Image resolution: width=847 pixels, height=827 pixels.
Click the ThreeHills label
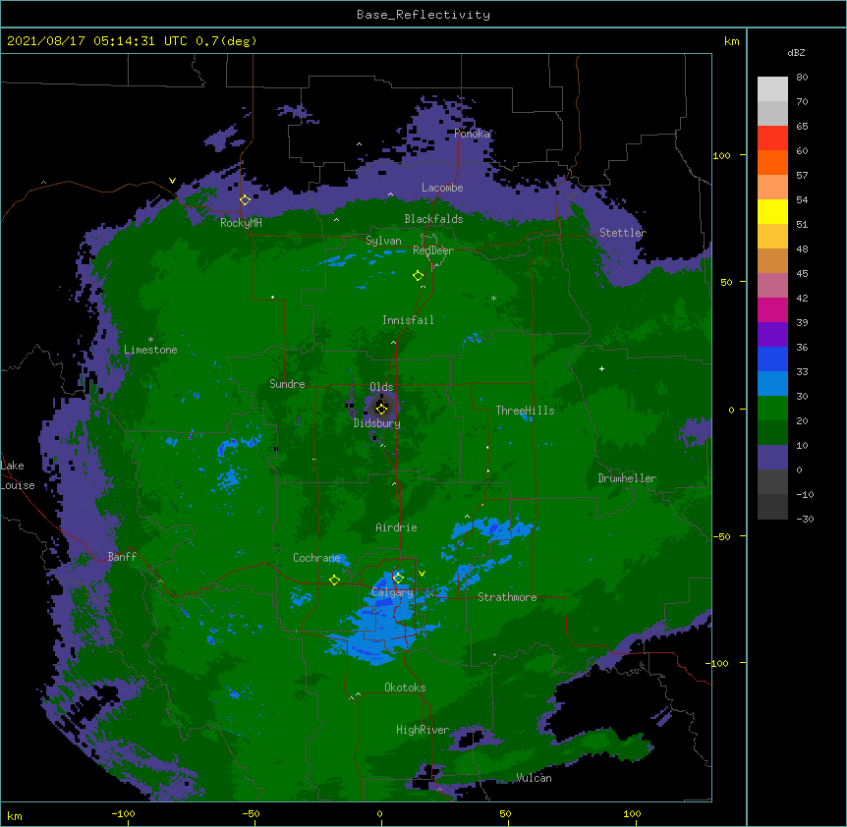click(x=525, y=411)
